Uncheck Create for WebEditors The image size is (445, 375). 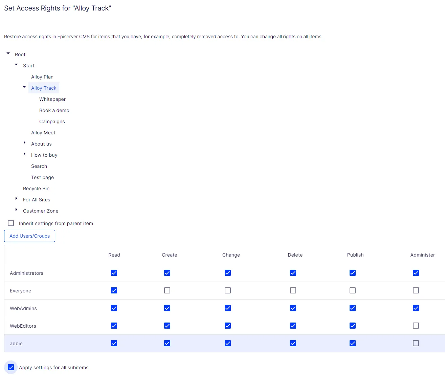(167, 326)
